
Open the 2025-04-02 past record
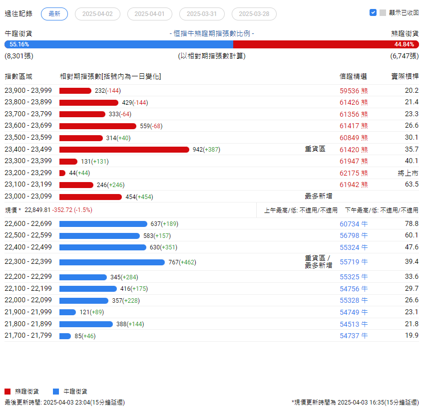[x=97, y=14]
